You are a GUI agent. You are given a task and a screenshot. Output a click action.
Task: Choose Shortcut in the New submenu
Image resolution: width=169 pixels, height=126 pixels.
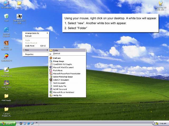67,54
